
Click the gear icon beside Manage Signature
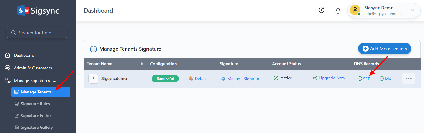pyautogui.click(x=223, y=79)
